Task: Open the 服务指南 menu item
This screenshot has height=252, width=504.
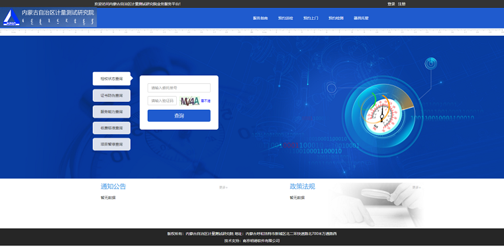Action: (x=260, y=19)
